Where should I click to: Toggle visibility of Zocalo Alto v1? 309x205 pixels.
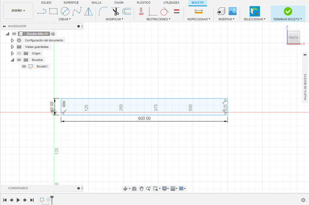click(x=14, y=34)
